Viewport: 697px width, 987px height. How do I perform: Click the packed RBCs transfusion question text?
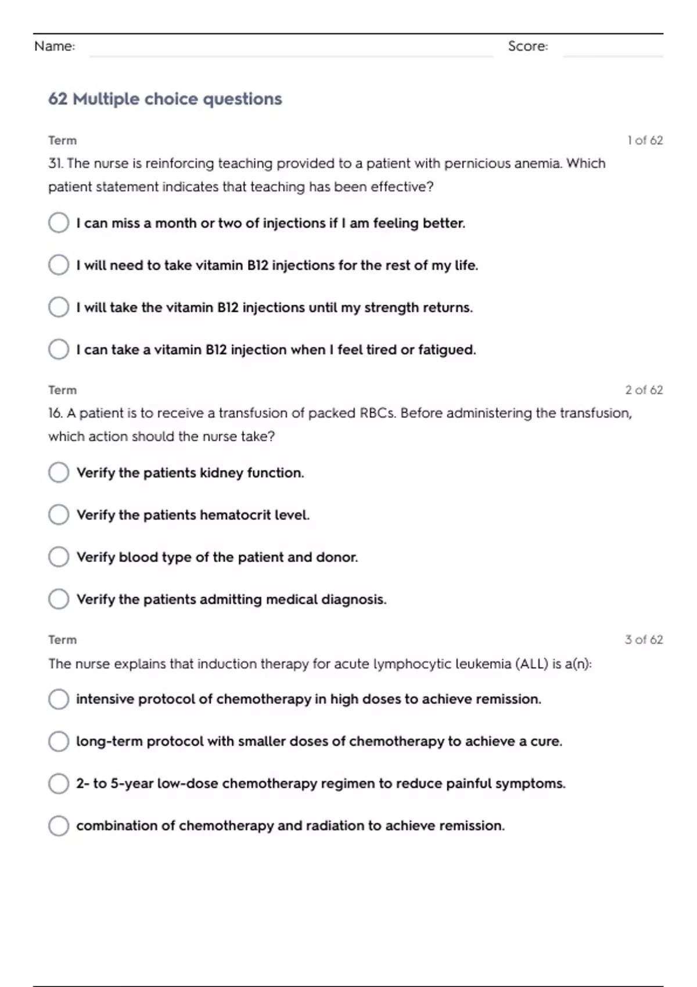tap(340, 424)
